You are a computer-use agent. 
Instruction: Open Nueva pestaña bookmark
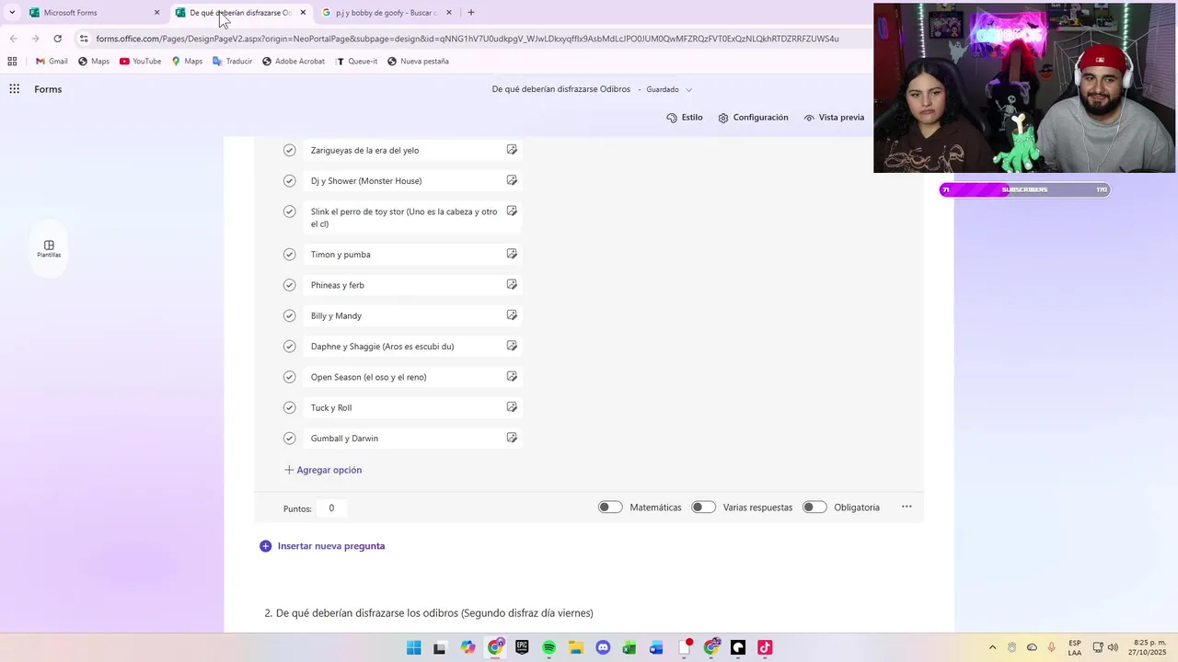point(418,62)
